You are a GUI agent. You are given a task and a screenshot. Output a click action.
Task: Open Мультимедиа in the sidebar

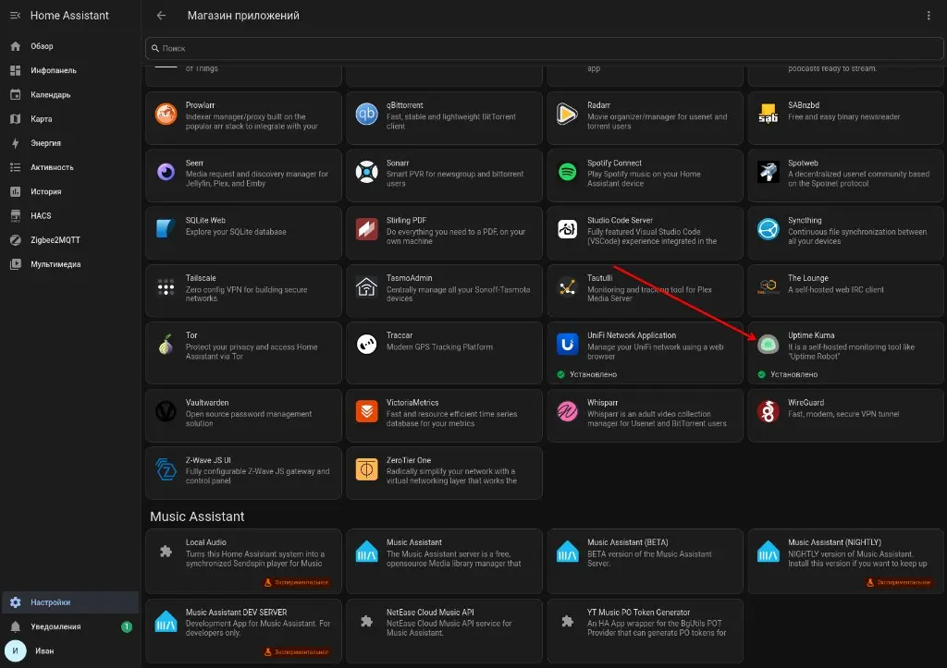70,263
